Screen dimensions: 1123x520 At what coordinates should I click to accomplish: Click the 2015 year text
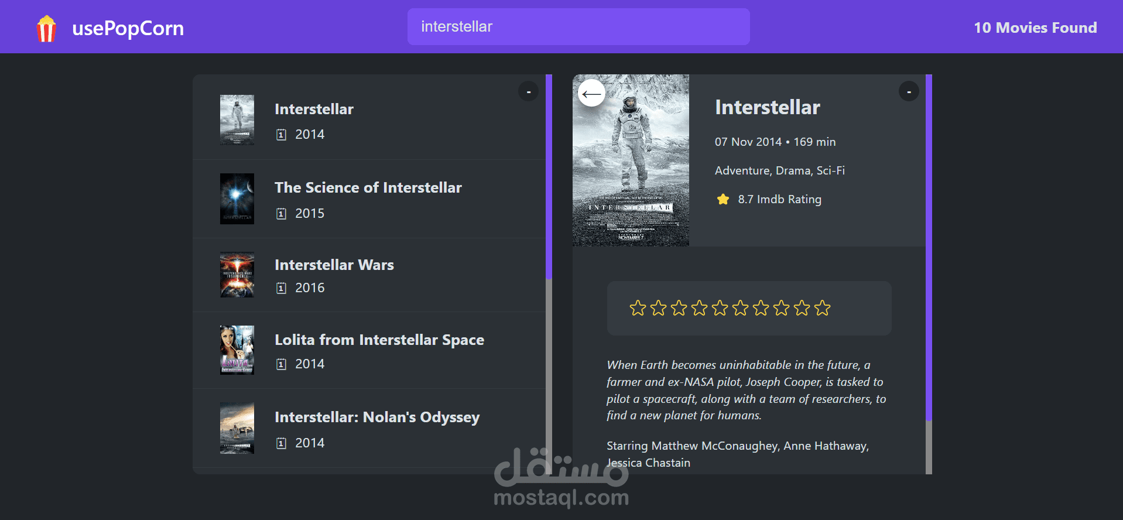pos(310,214)
